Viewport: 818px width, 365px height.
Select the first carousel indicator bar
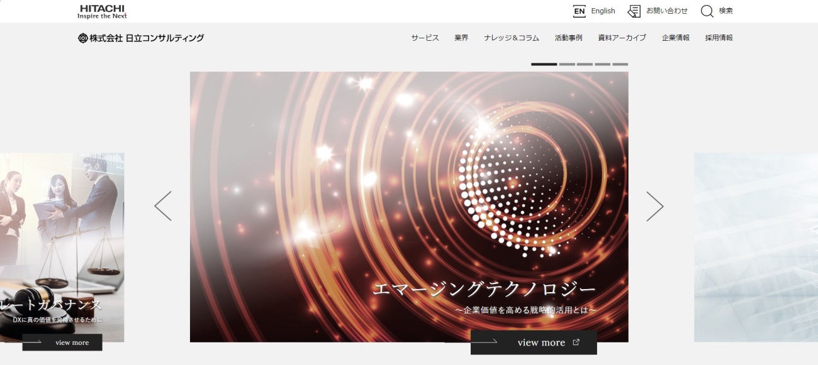(544, 64)
